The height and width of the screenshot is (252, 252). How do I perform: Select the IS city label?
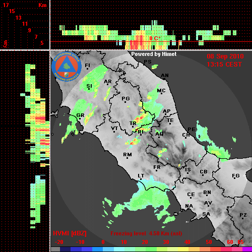pyautogui.click(x=188, y=170)
